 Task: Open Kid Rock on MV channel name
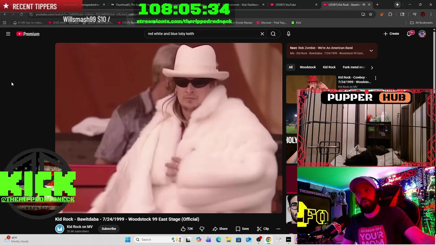click(80, 227)
